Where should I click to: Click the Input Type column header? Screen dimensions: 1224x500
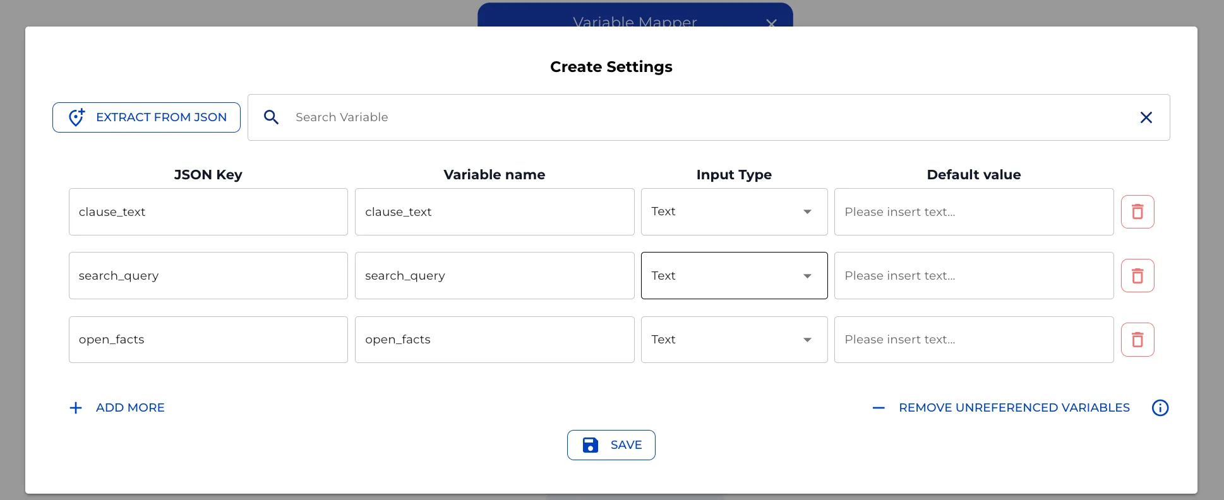[x=734, y=175]
